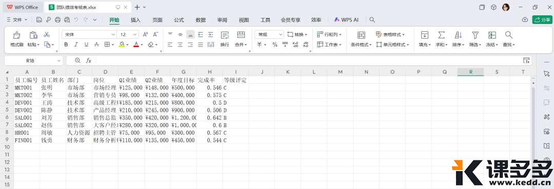554x189 pixels.
Task: Click the Conditional Formatting (条件格式) icon
Action: click(361, 35)
